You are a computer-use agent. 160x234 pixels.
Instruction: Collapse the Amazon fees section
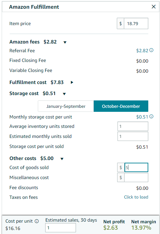point(65,42)
